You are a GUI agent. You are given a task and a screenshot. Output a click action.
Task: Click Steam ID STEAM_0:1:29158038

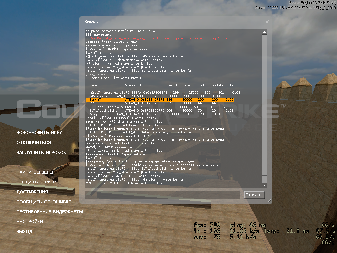(x=129, y=96)
